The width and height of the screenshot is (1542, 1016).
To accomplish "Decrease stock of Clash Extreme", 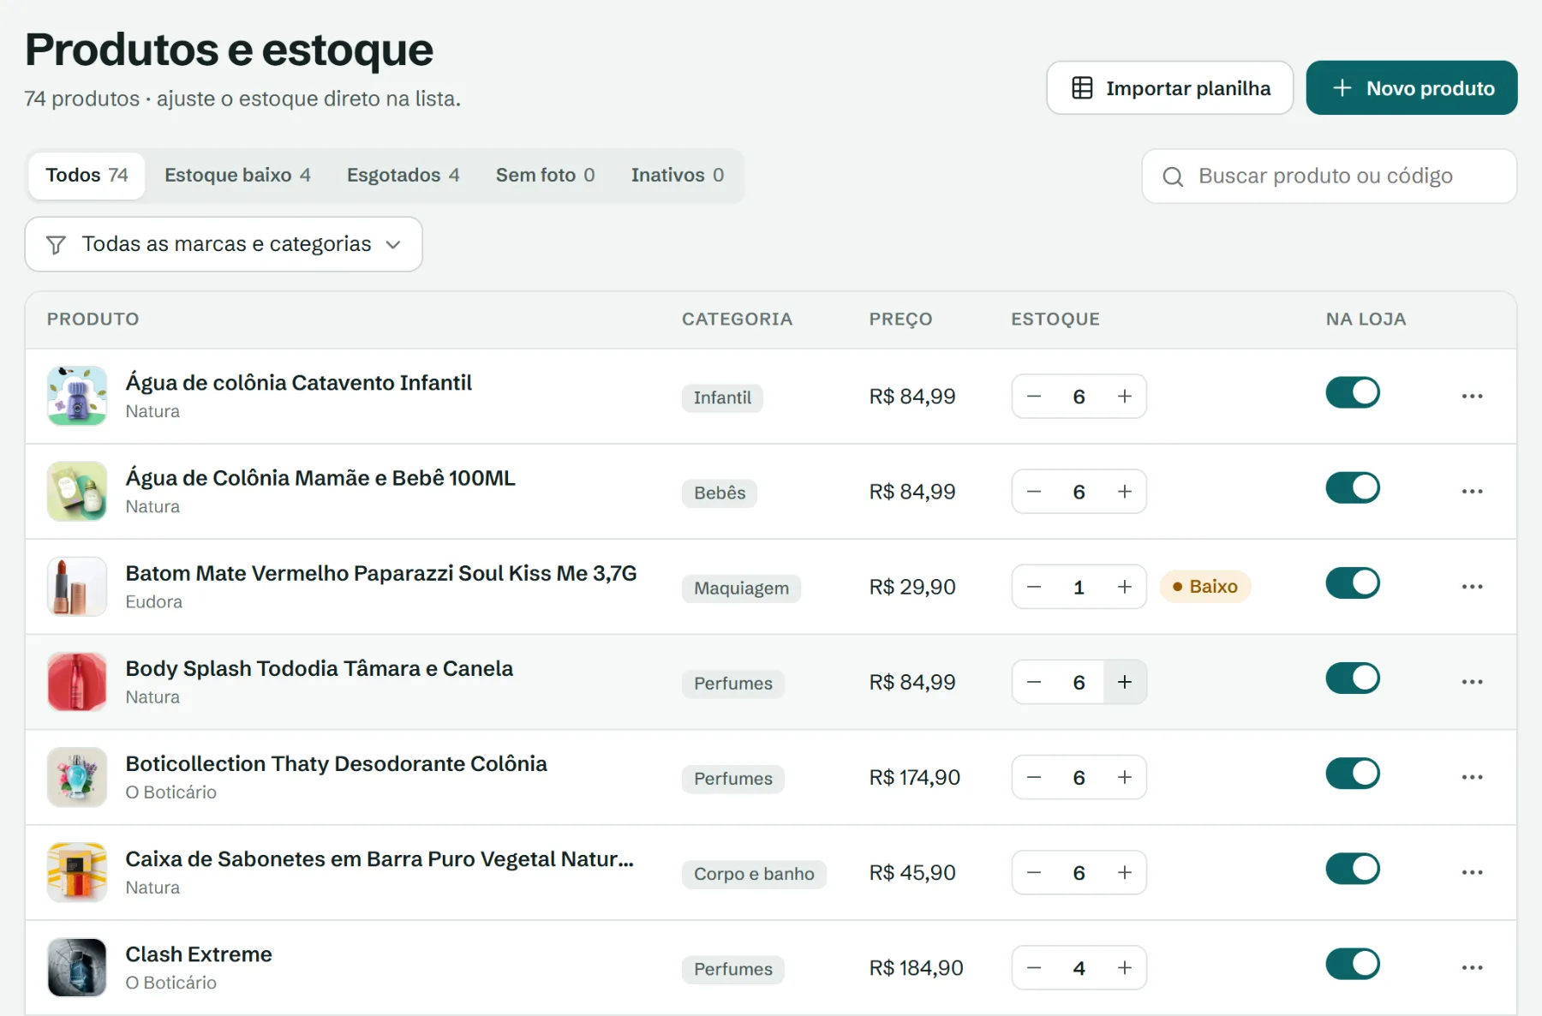I will pos(1034,967).
